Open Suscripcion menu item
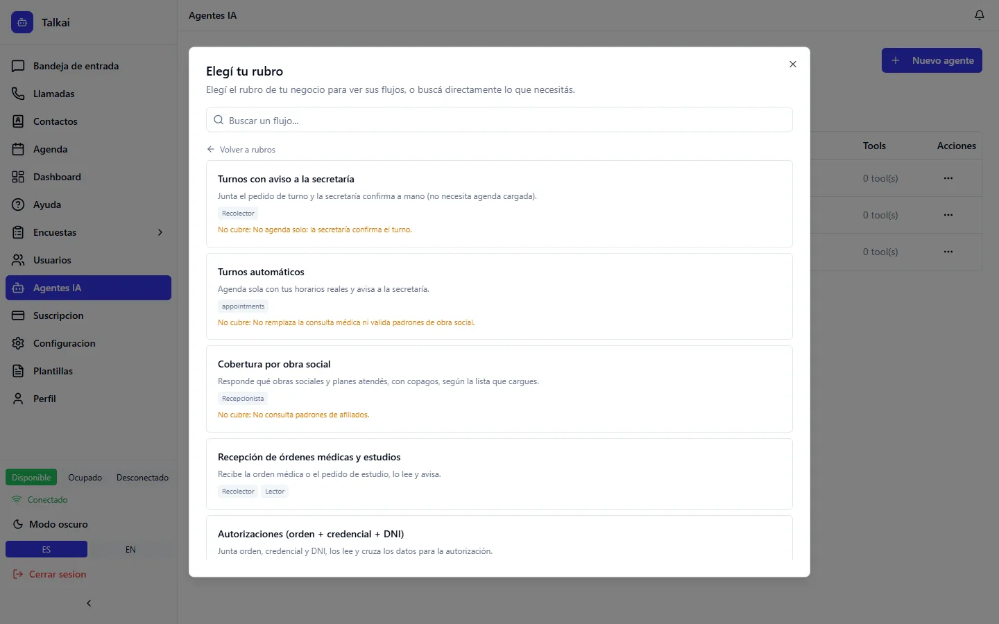This screenshot has width=999, height=624. [x=88, y=315]
